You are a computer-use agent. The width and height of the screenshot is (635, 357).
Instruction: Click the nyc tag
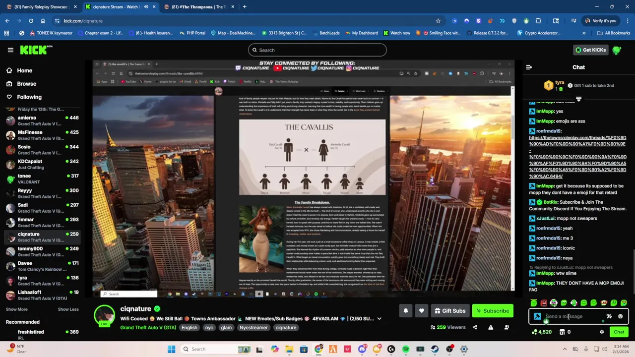209,327
